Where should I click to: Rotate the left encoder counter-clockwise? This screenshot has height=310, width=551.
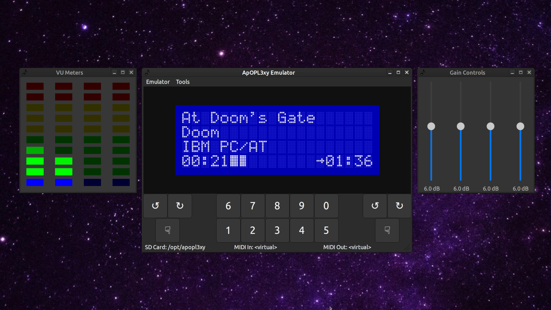coord(155,206)
